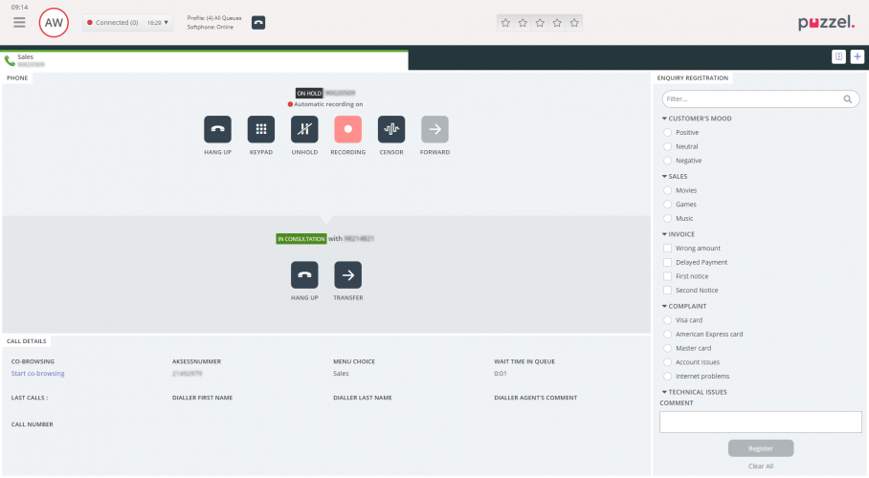
Task: Toggle the call Recording button
Action: point(348,129)
